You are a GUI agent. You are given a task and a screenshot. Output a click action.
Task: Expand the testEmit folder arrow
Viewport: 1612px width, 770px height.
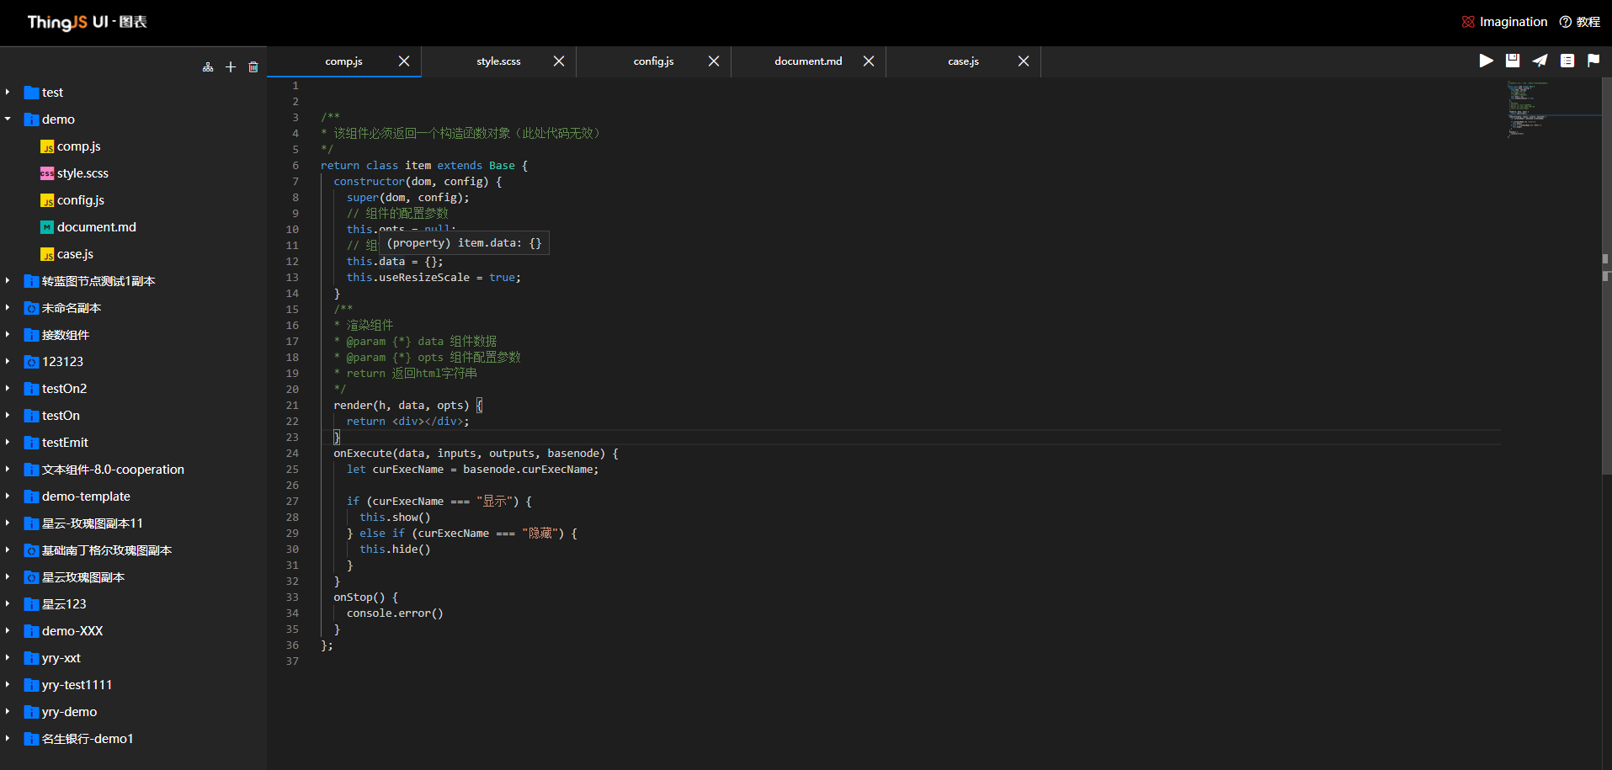[x=8, y=443]
